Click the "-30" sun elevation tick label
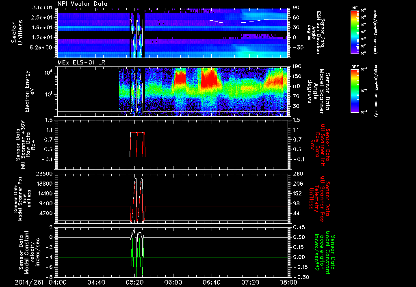 pos(297,47)
